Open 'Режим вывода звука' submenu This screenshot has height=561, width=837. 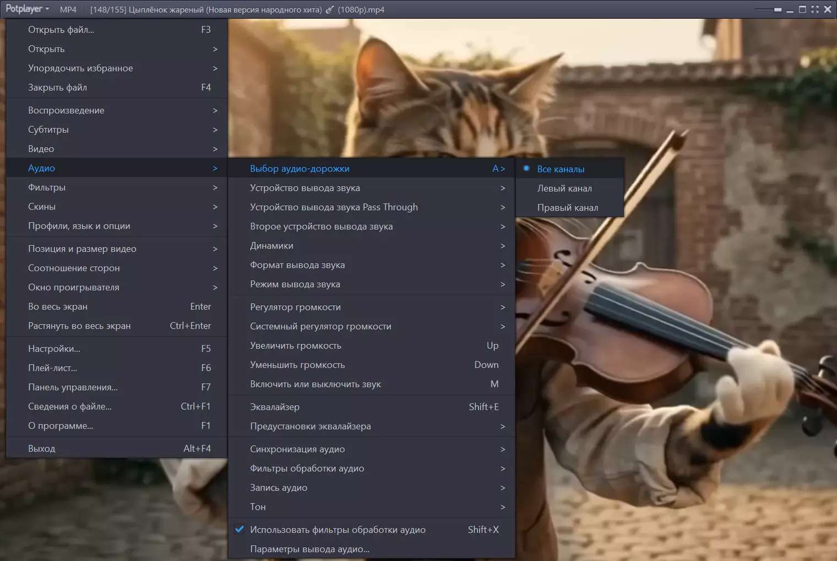(372, 284)
